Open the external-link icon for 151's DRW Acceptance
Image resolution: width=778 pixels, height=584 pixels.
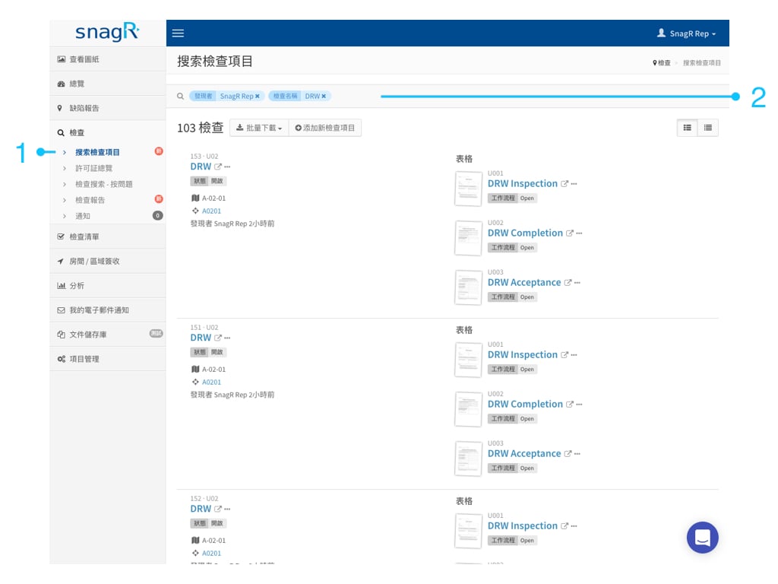[x=568, y=454]
